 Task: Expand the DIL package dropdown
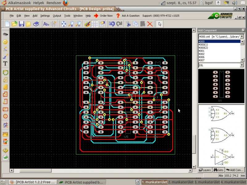242,65
